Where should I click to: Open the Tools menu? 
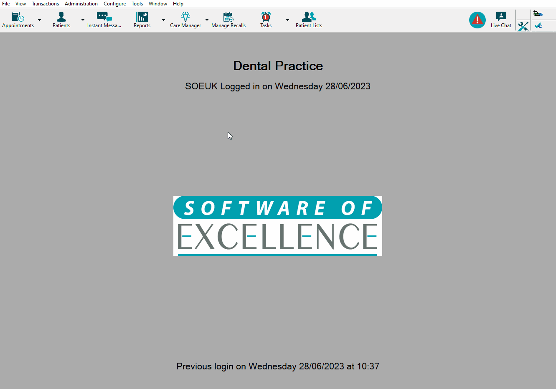(137, 4)
